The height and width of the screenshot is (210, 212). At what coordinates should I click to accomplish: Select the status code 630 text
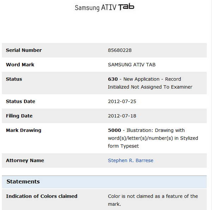(x=113, y=79)
